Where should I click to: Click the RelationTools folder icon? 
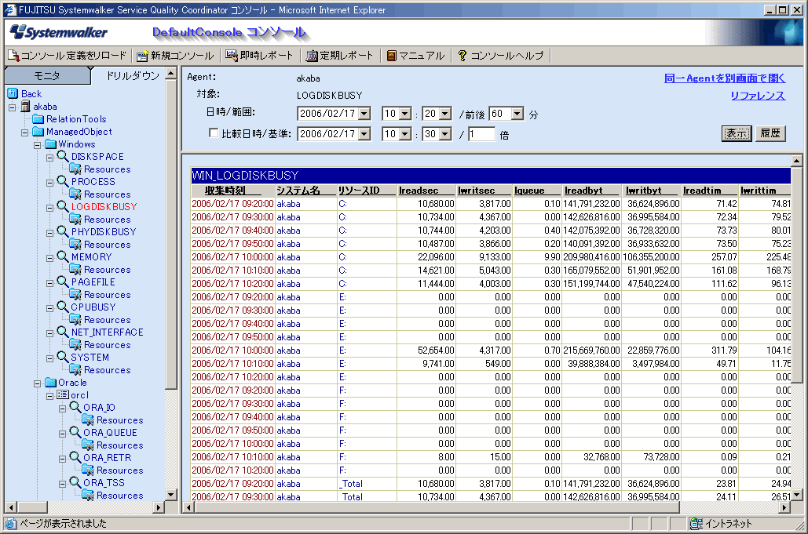click(38, 119)
